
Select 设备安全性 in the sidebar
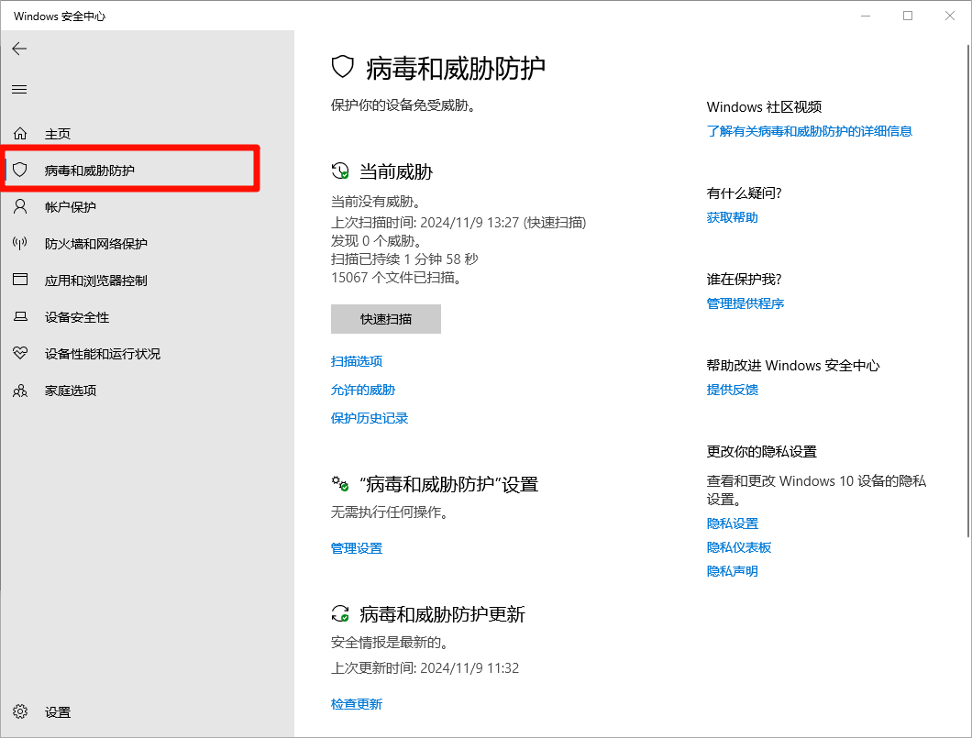77,317
